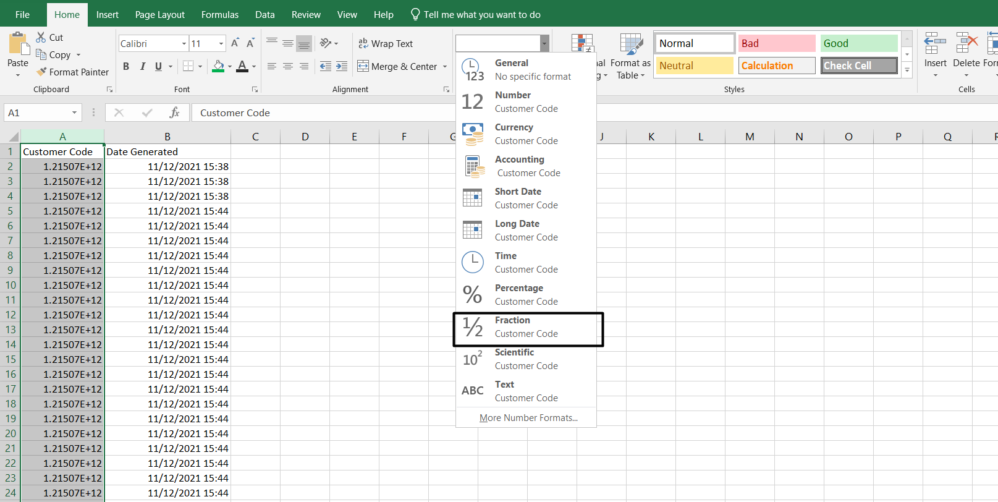Click Delete Cells button
The width and height of the screenshot is (998, 502).
tap(966, 54)
